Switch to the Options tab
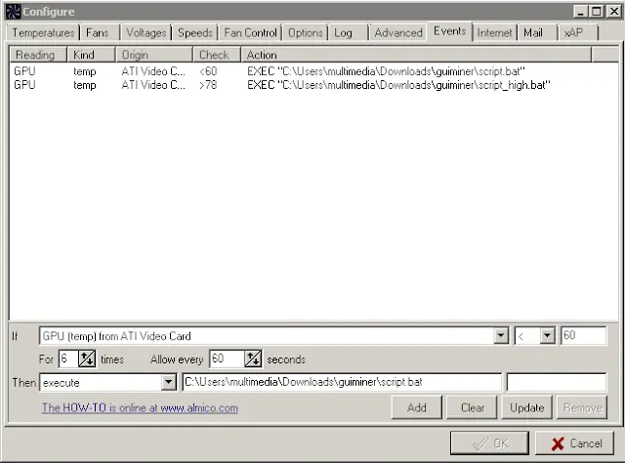The height and width of the screenshot is (463, 625). [306, 32]
